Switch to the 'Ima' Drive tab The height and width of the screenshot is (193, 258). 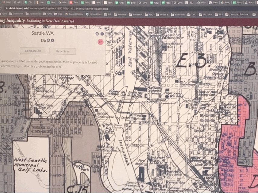[x=225, y=3]
